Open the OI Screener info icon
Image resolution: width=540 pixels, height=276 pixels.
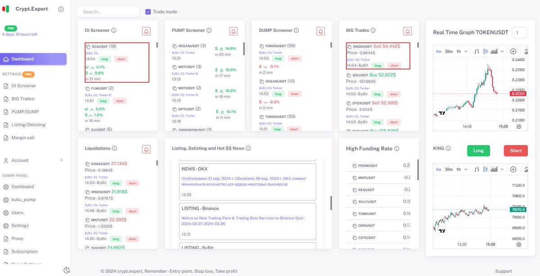click(114, 31)
